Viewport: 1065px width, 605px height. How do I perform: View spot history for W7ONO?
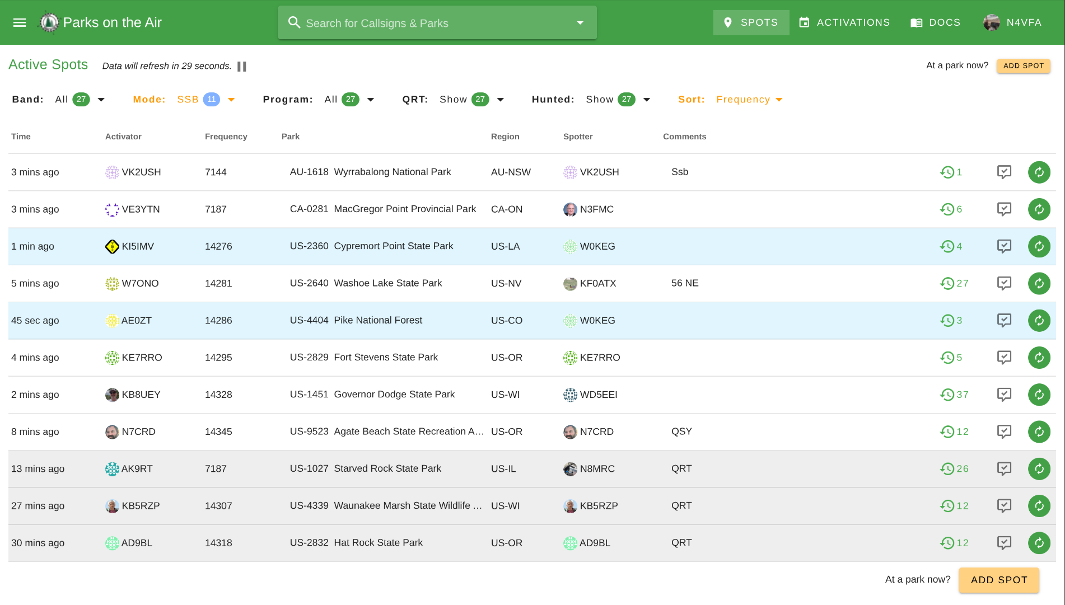tap(954, 283)
